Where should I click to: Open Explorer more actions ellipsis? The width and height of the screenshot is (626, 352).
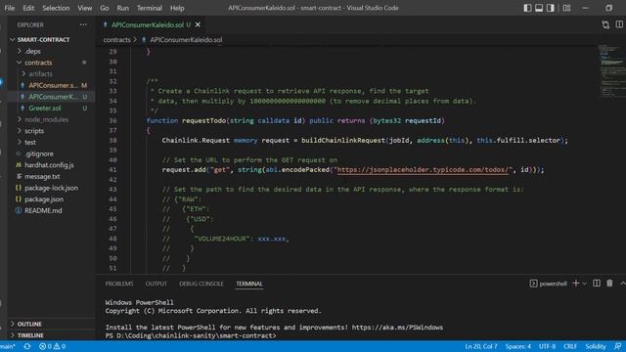coord(83,24)
